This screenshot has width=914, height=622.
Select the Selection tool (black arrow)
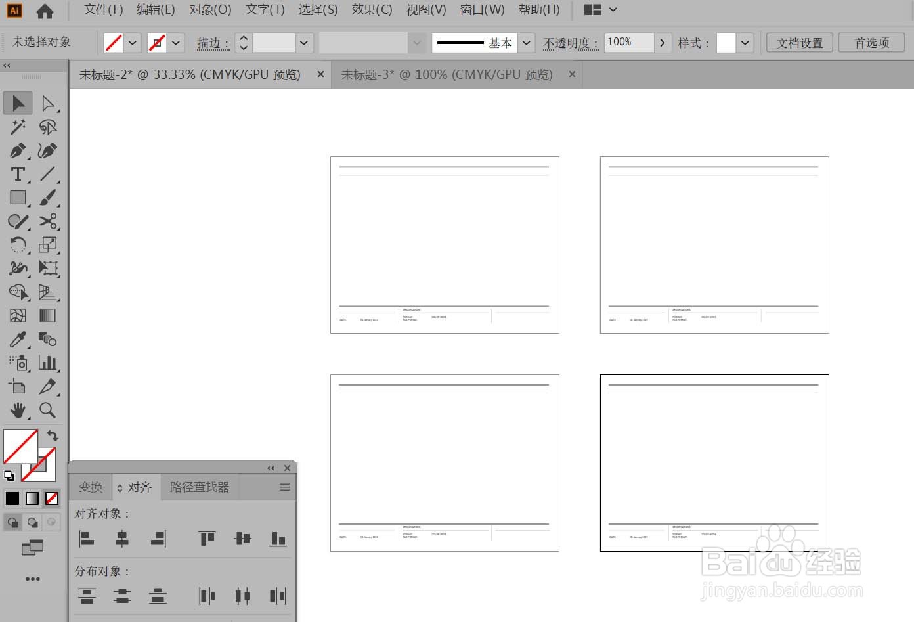click(18, 103)
